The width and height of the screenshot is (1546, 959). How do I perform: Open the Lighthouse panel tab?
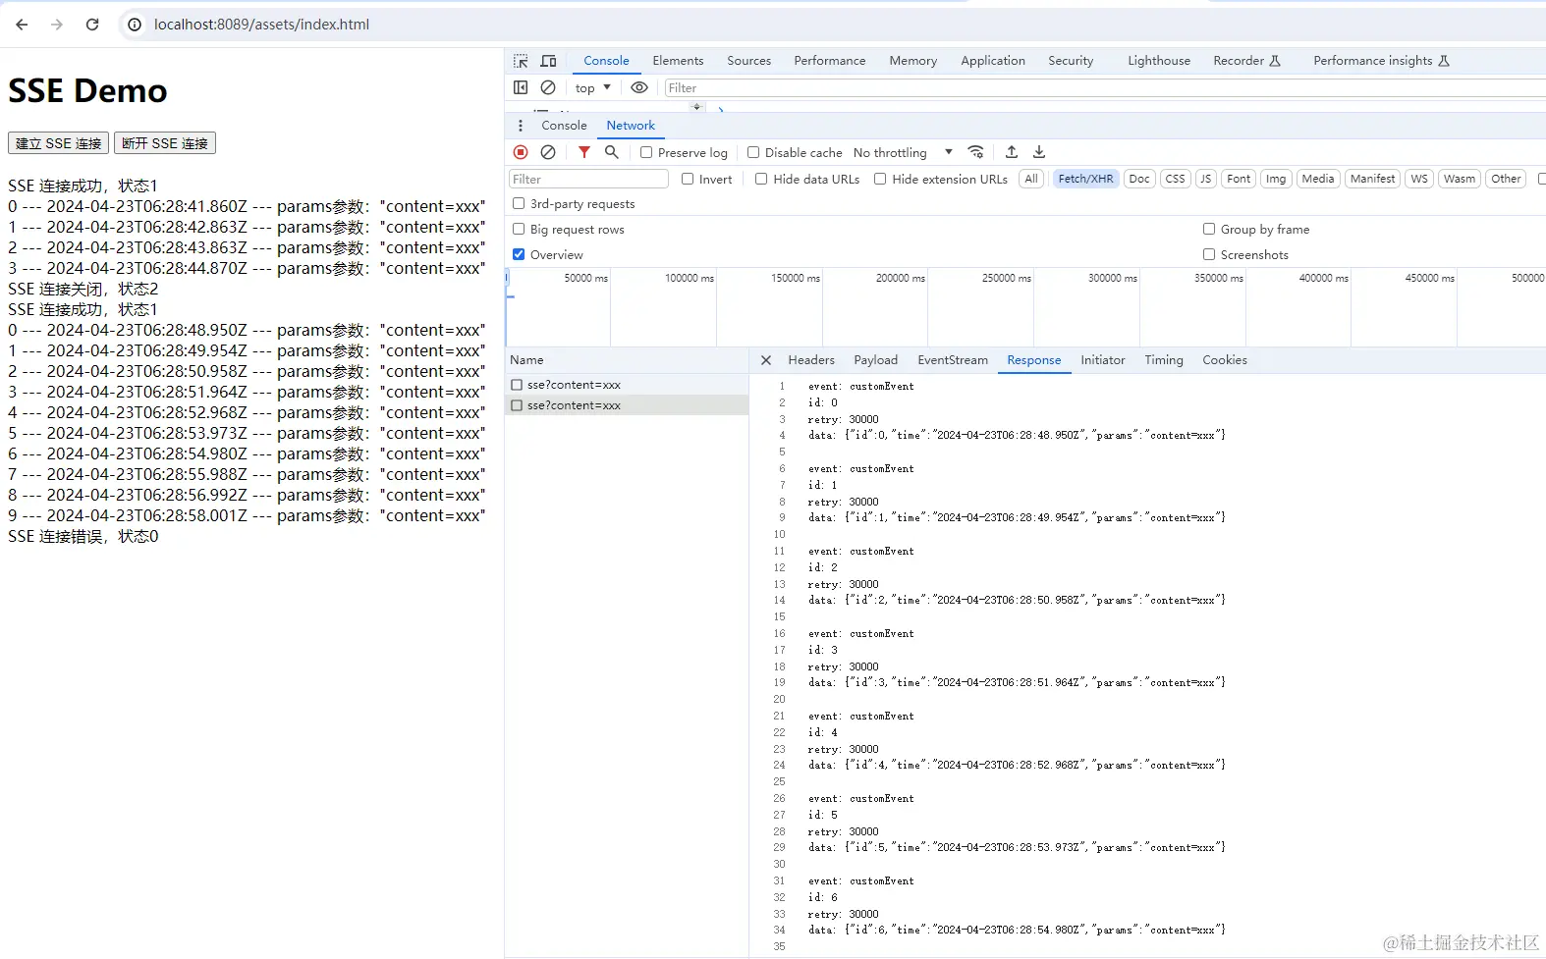tap(1159, 61)
